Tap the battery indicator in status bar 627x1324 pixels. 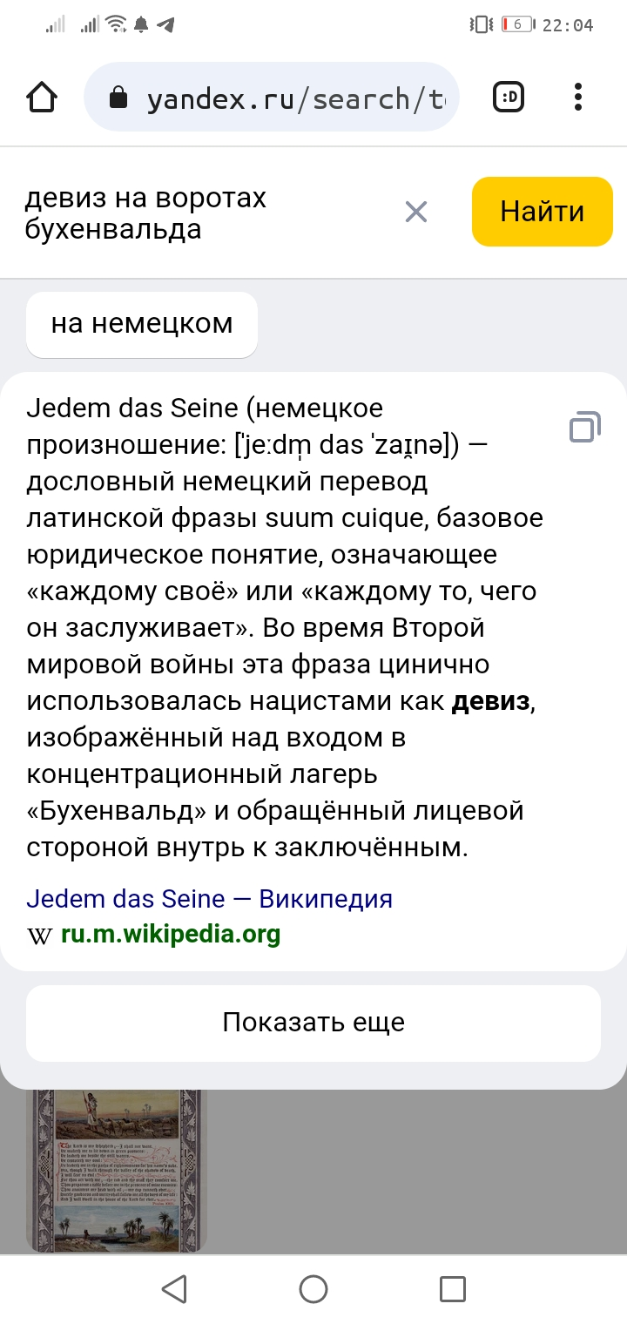point(517,24)
